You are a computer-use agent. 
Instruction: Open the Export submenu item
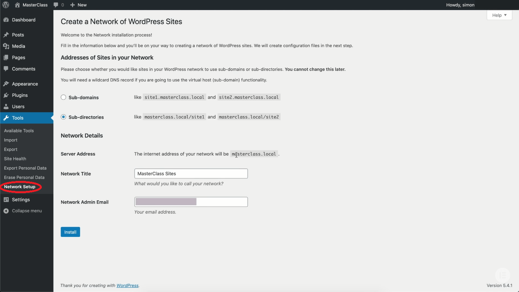tap(11, 149)
